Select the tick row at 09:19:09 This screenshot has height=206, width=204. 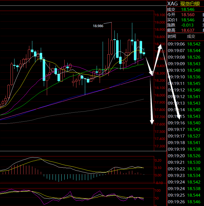tap(184, 64)
